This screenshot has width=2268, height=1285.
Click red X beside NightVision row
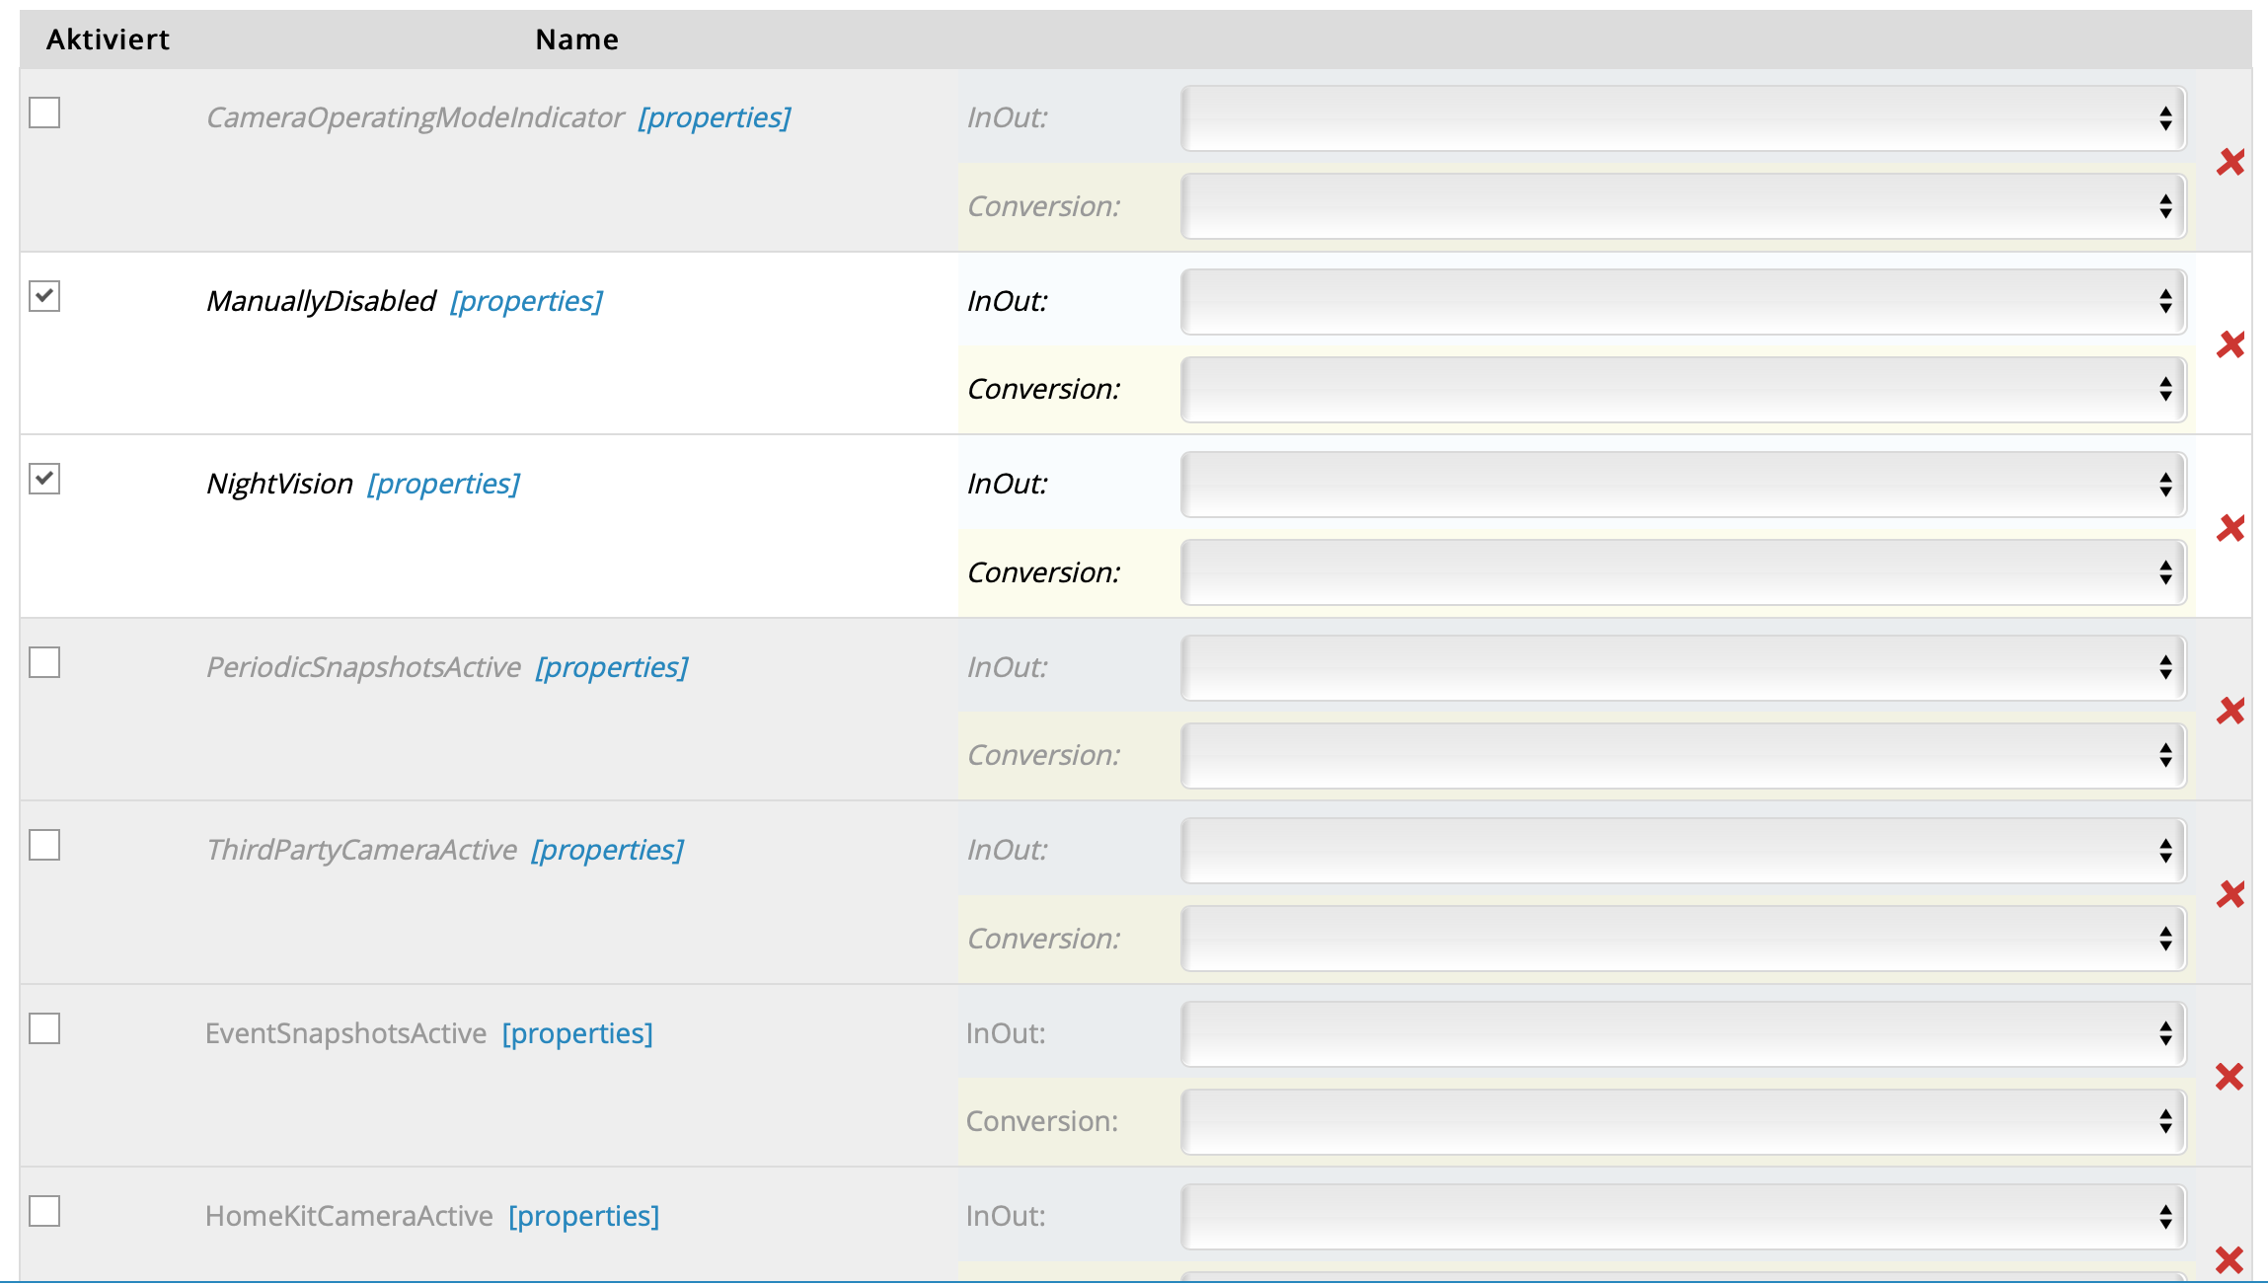click(2230, 528)
